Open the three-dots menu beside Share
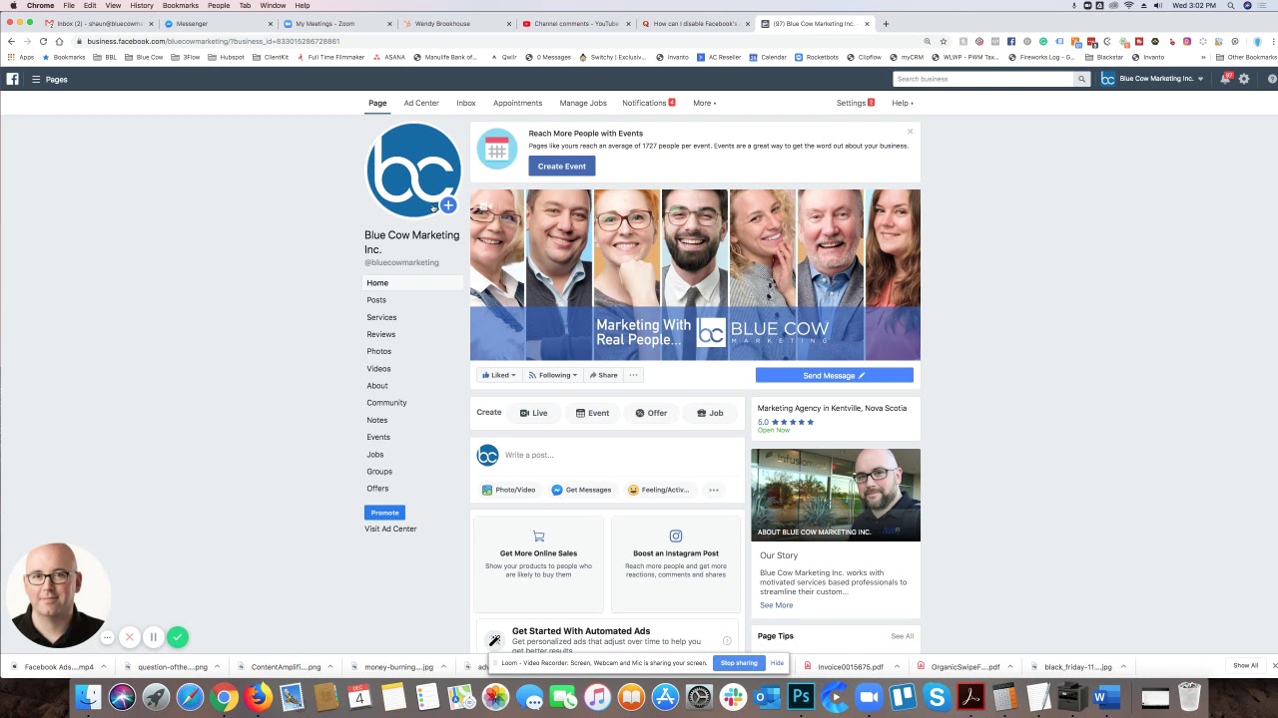Screen dimensions: 1278x718 (x=633, y=375)
